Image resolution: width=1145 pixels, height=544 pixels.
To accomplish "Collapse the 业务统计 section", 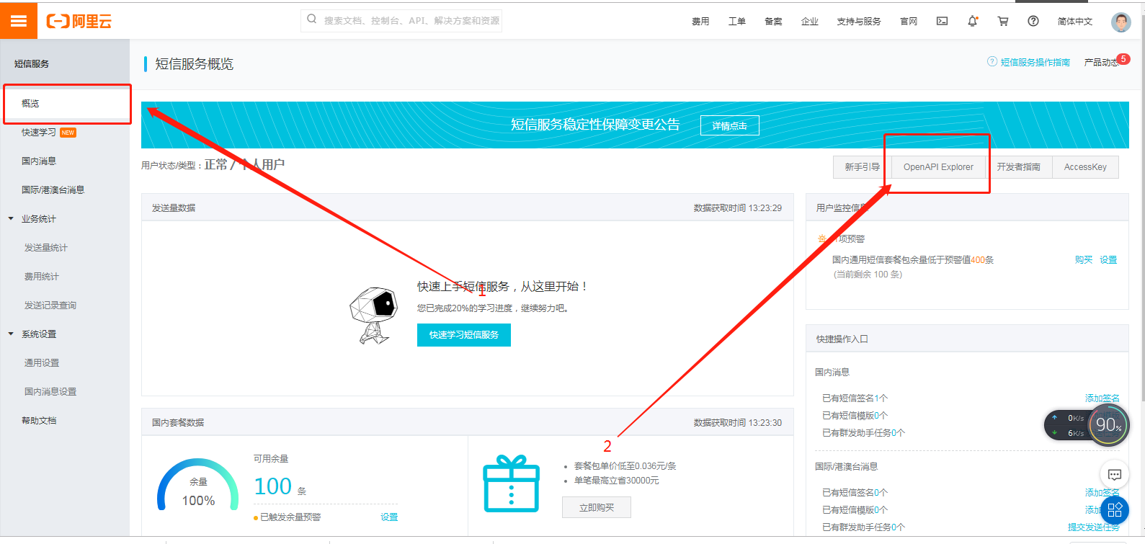I will 11,218.
